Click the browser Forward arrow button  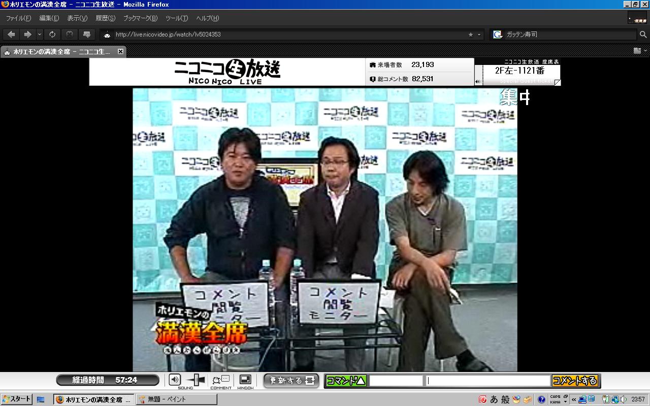[28, 35]
